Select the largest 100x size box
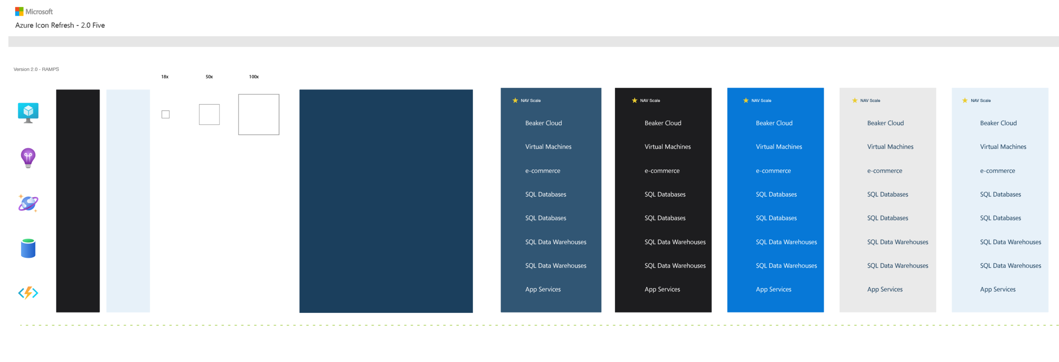The image size is (1059, 362). click(x=259, y=115)
